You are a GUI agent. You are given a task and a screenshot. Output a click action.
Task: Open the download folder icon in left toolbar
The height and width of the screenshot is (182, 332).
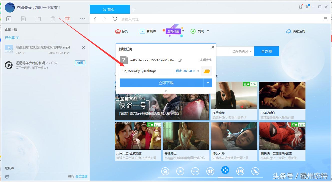click(x=38, y=19)
